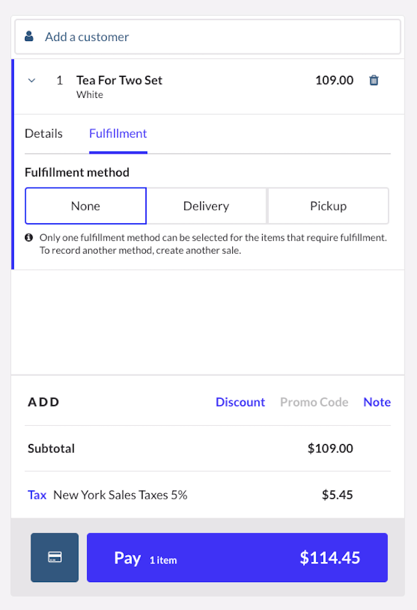Click the 109.00 line item price
Viewport: 417px width, 610px height.
[334, 80]
